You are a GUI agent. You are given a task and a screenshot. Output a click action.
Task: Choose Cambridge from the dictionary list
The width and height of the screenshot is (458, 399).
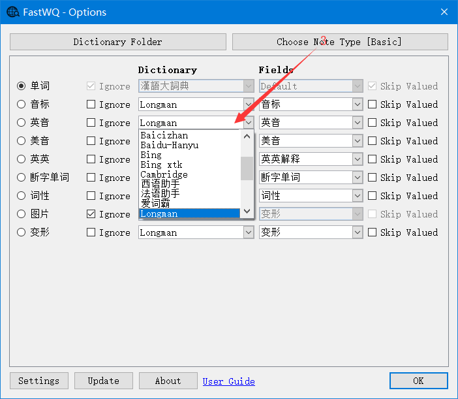tap(164, 174)
